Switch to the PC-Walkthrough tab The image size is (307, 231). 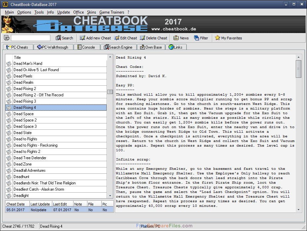pos(53,47)
